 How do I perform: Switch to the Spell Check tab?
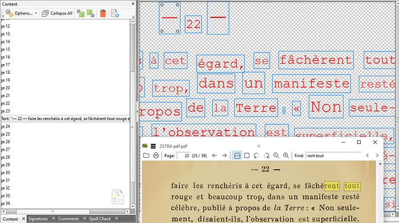[100, 219]
